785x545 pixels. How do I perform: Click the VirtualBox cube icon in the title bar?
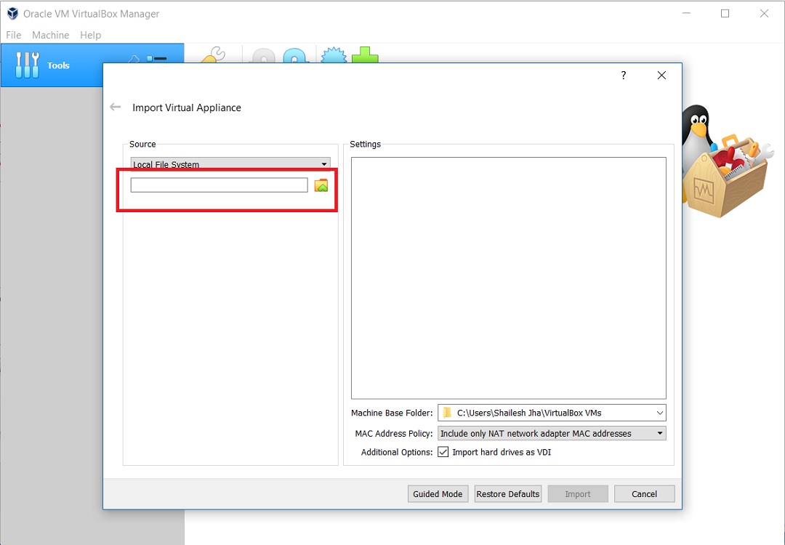[x=12, y=14]
